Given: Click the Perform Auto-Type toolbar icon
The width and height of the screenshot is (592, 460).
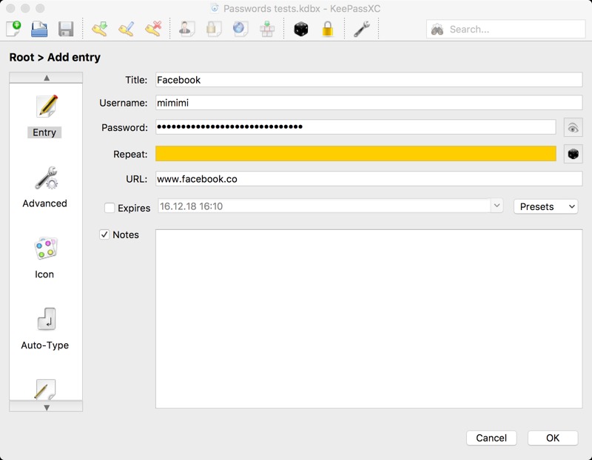Looking at the screenshot, I should click(267, 29).
